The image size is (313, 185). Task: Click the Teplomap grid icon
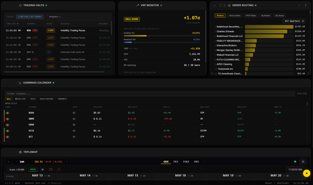(x=20, y=152)
